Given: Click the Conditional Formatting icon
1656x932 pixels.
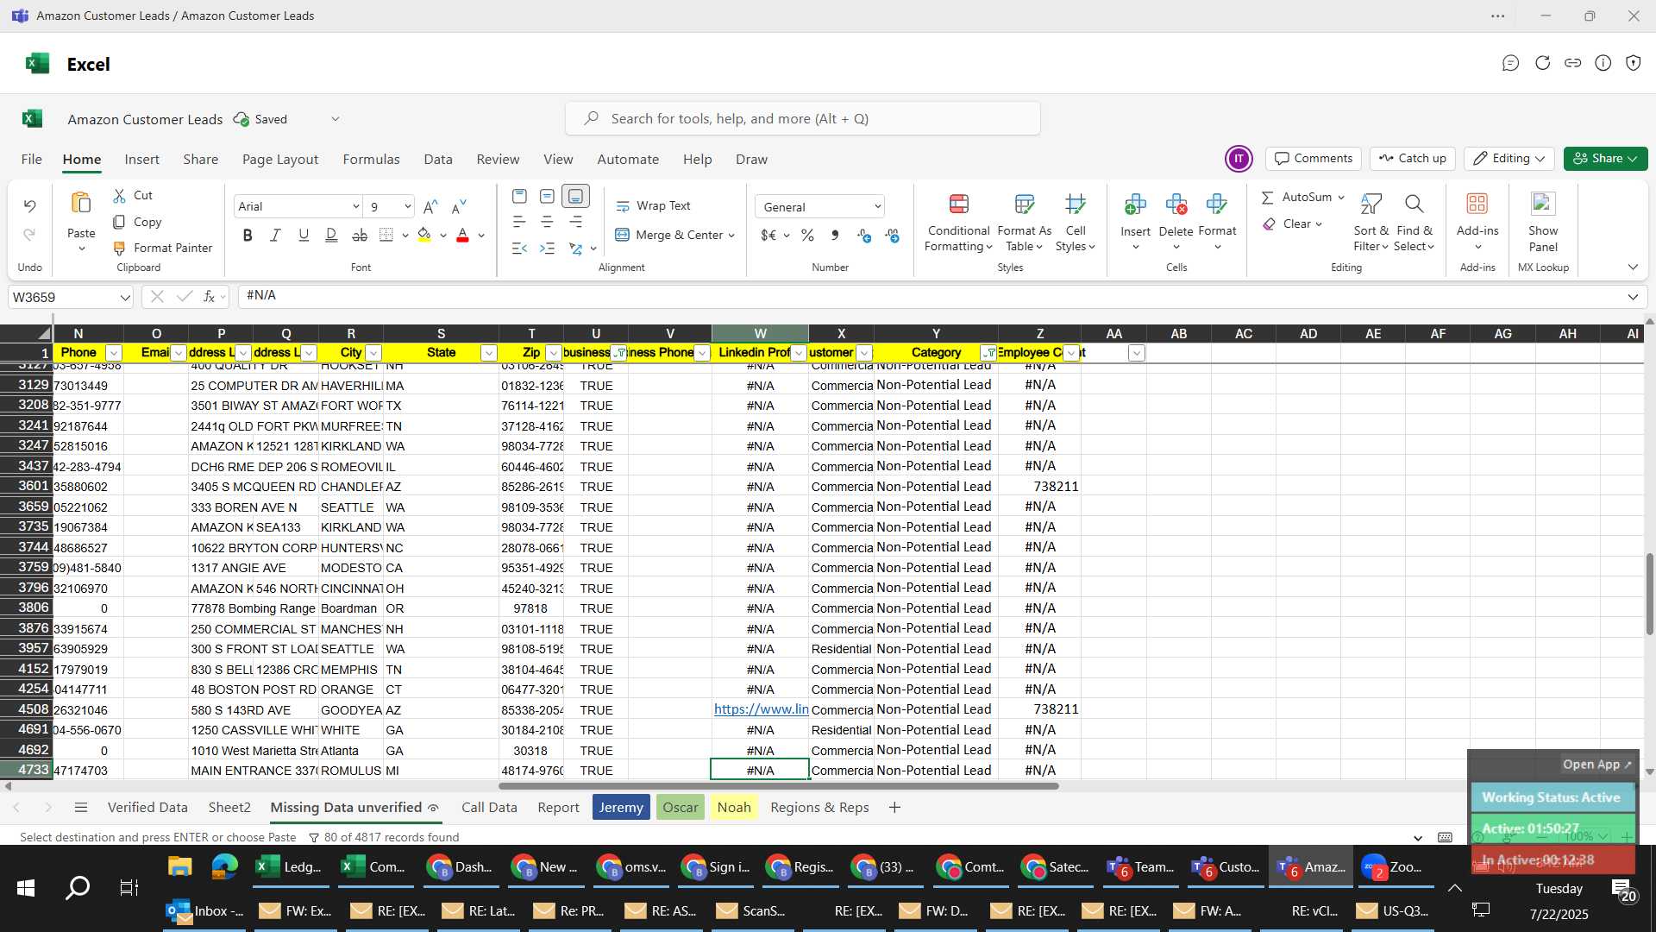Looking at the screenshot, I should tap(958, 205).
